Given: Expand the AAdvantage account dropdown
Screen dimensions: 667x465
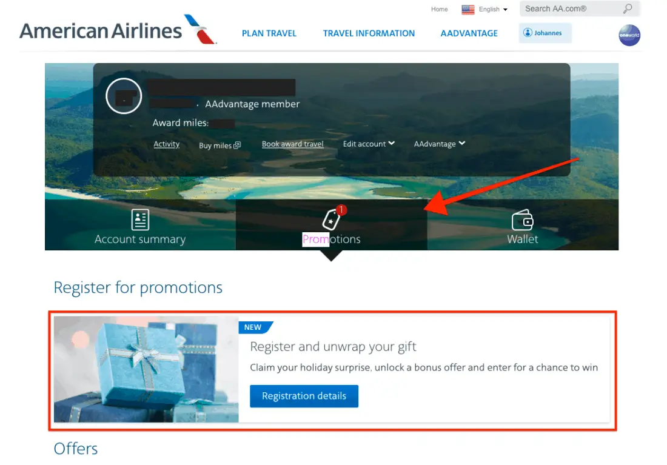Looking at the screenshot, I should (x=440, y=144).
